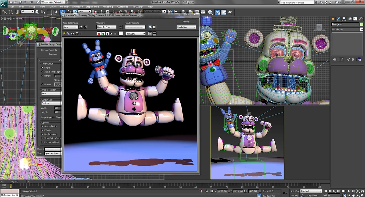Click the green object color swatch

tap(362, 24)
